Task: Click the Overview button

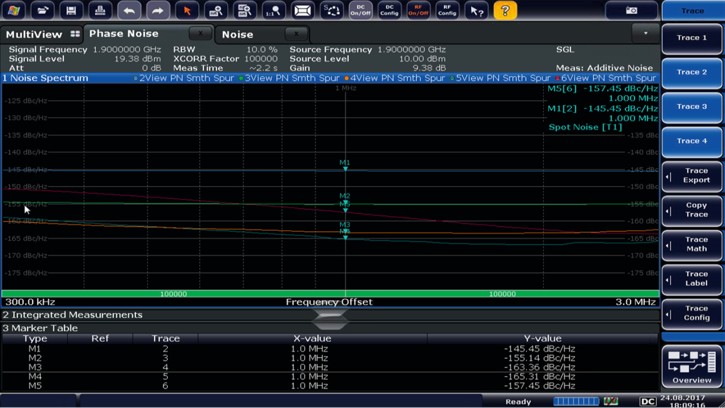Action: pyautogui.click(x=692, y=367)
